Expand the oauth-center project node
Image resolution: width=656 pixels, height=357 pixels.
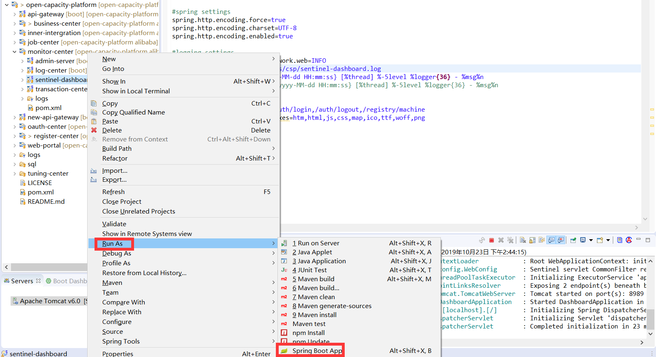[15, 127]
